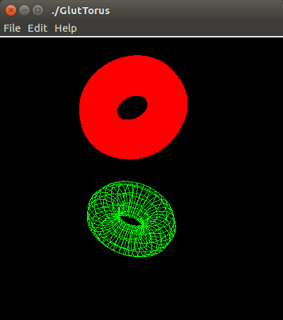Screen dimensions: 283x320
Task: Click the black canvas right of the green torus
Action: click(229, 219)
